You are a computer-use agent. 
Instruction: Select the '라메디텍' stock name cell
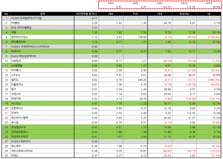(x=42, y=99)
